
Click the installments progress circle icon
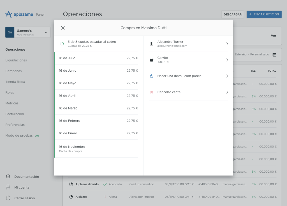[x=62, y=43]
